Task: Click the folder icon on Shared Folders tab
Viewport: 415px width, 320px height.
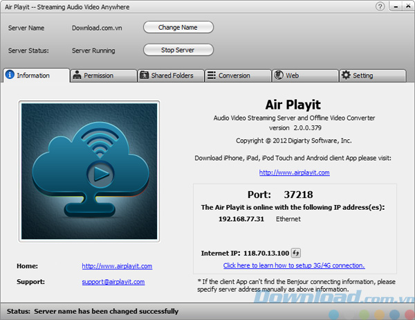Action: [x=144, y=75]
